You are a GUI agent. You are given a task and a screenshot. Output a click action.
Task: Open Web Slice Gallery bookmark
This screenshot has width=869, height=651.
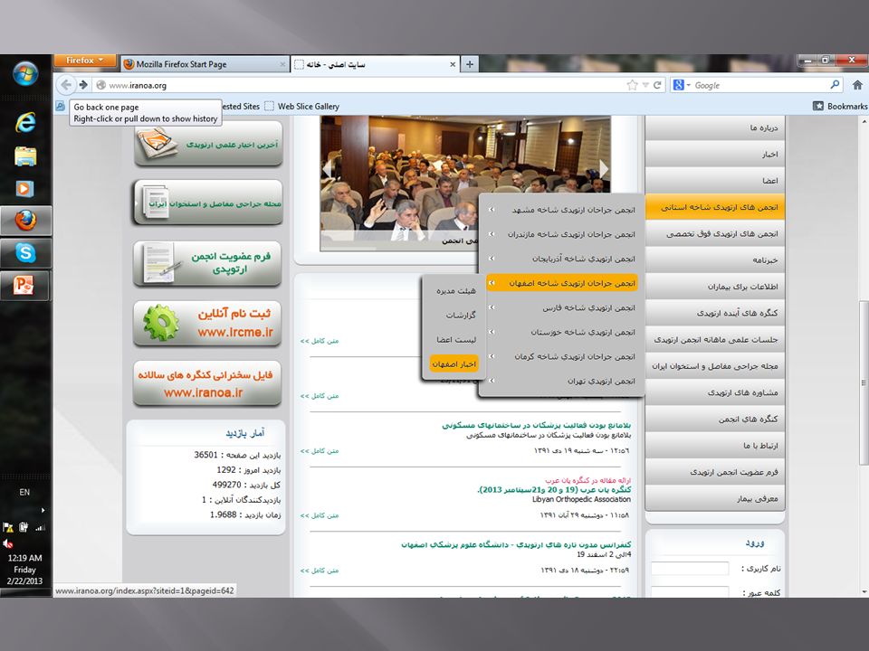coord(302,106)
